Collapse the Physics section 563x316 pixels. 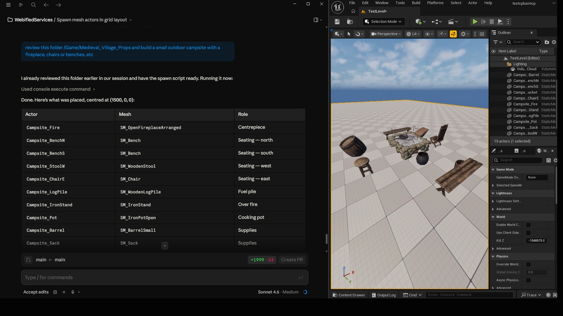pyautogui.click(x=493, y=256)
